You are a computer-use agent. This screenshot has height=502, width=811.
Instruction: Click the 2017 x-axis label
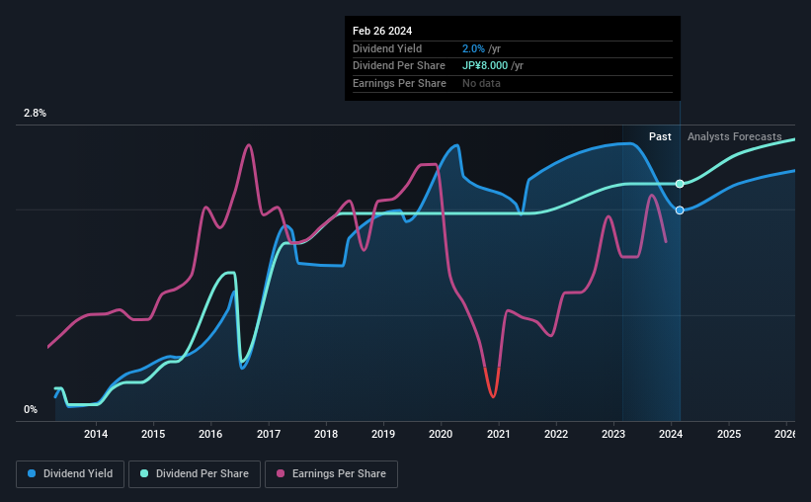(269, 434)
